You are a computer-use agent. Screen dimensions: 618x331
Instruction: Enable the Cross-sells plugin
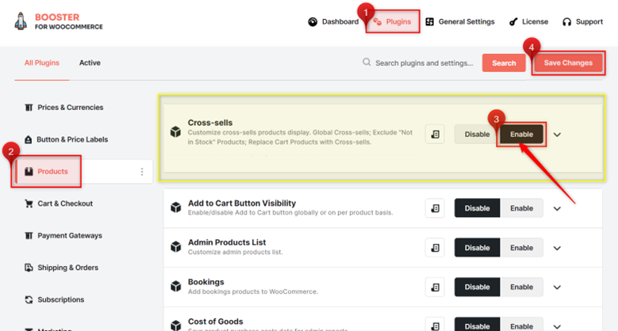(x=521, y=134)
